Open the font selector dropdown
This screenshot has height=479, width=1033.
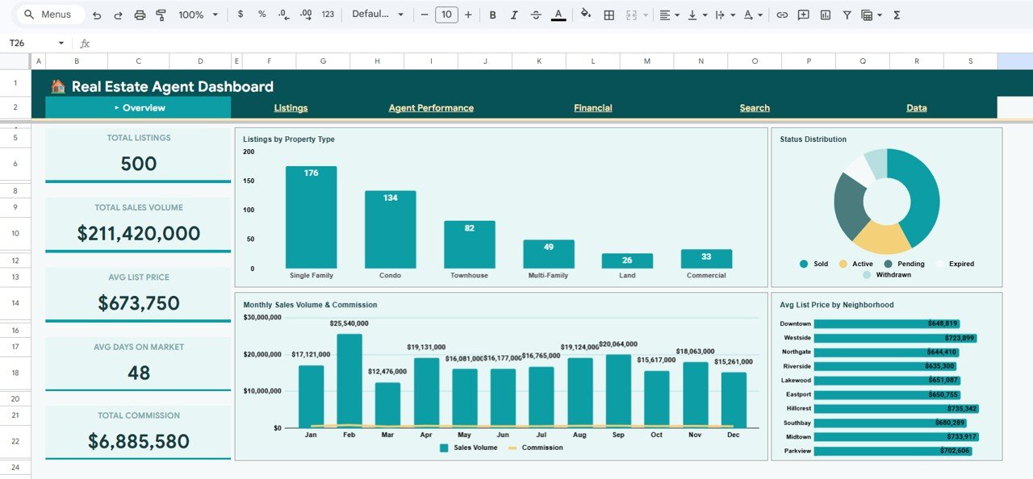click(375, 15)
